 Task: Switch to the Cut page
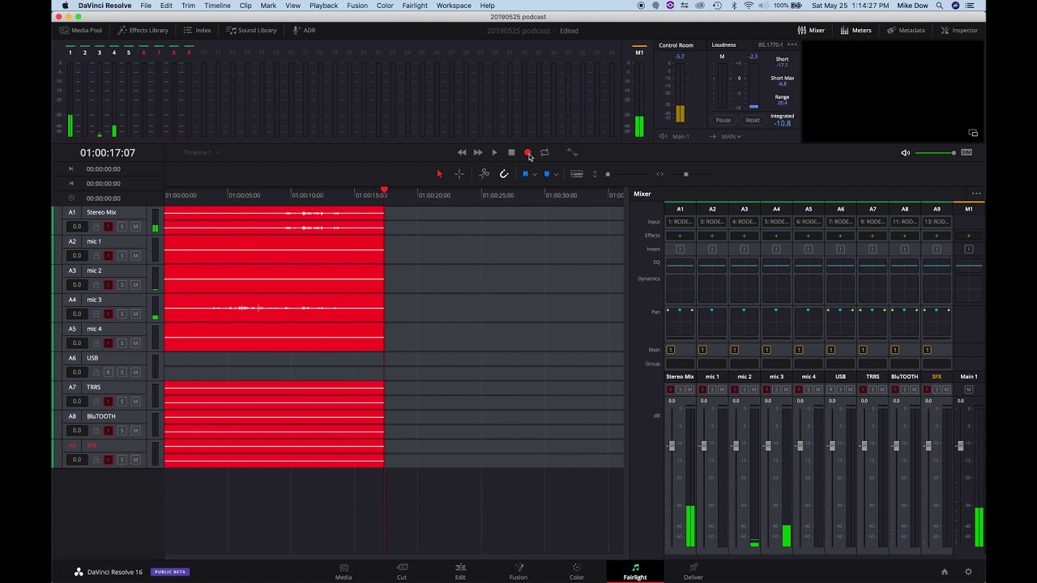point(402,572)
